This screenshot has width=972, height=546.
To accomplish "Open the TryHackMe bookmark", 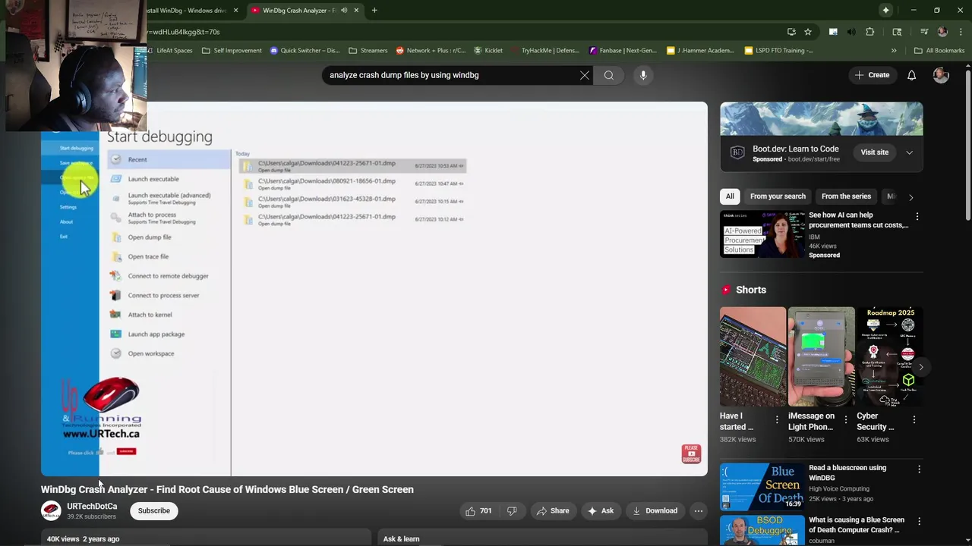I will coord(546,51).
